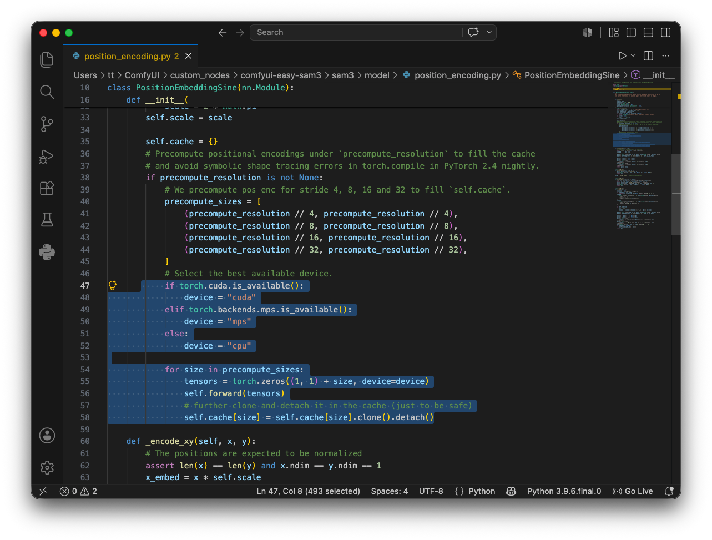Click 'x_embed = x * self.scale' line
The height and width of the screenshot is (540, 712).
click(203, 477)
